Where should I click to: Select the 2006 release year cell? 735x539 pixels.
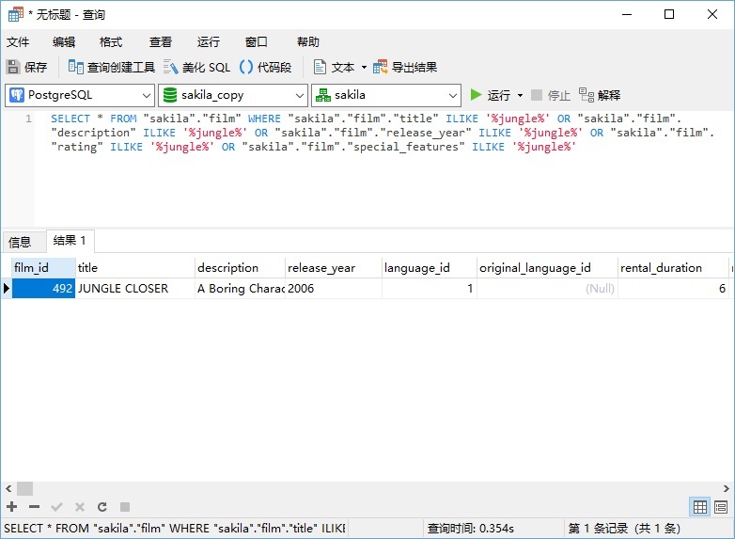pos(334,289)
